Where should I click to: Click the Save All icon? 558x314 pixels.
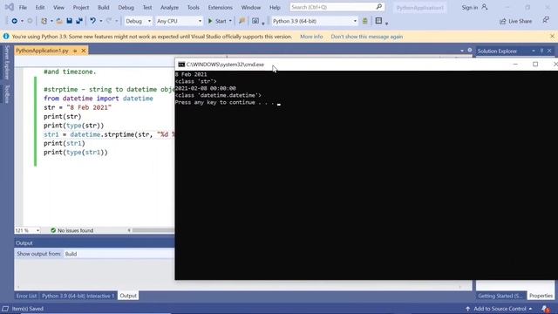coord(79,21)
